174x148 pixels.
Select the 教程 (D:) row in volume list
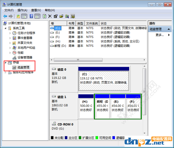98,46
